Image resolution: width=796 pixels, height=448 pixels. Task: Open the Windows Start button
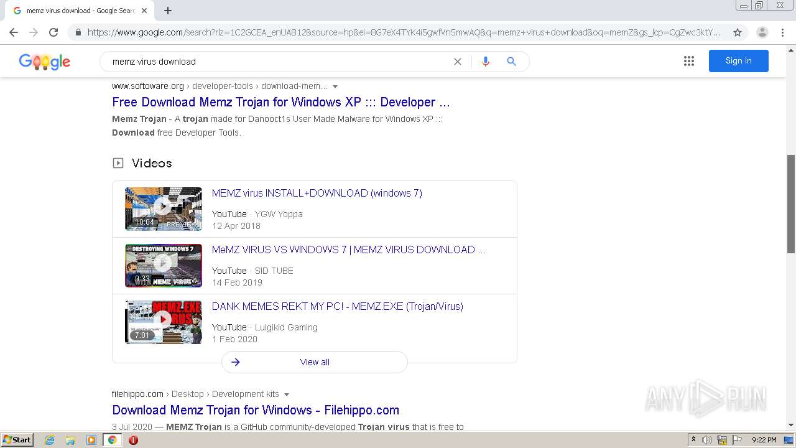point(17,439)
